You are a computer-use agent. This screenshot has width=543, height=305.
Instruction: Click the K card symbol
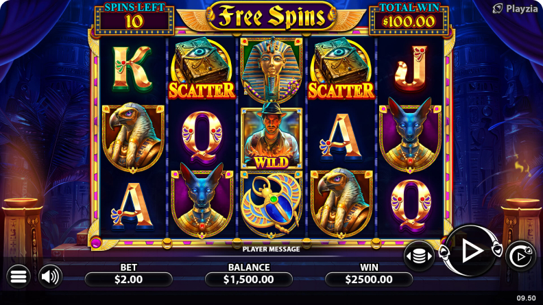(132, 69)
